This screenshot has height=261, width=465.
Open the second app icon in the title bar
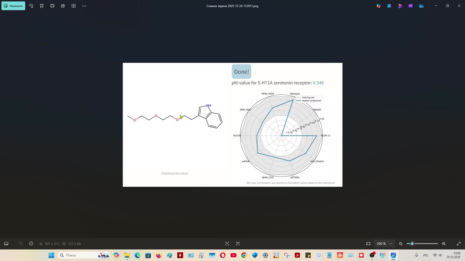(x=389, y=6)
